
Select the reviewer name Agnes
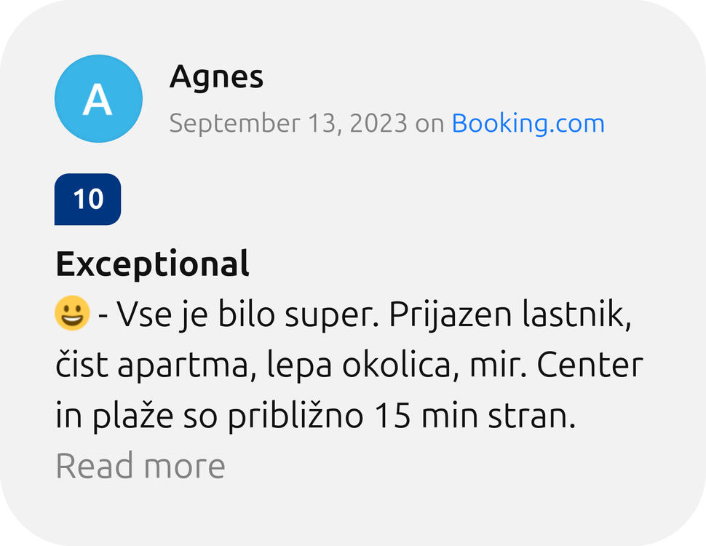[216, 77]
